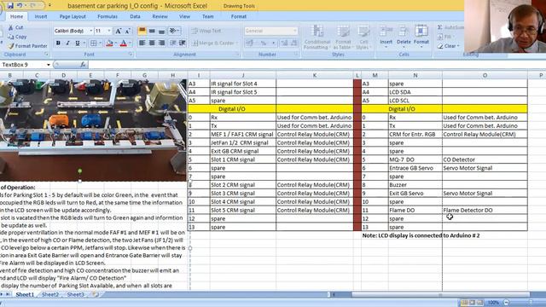Open the font size 11 dropdown

[x=109, y=31]
